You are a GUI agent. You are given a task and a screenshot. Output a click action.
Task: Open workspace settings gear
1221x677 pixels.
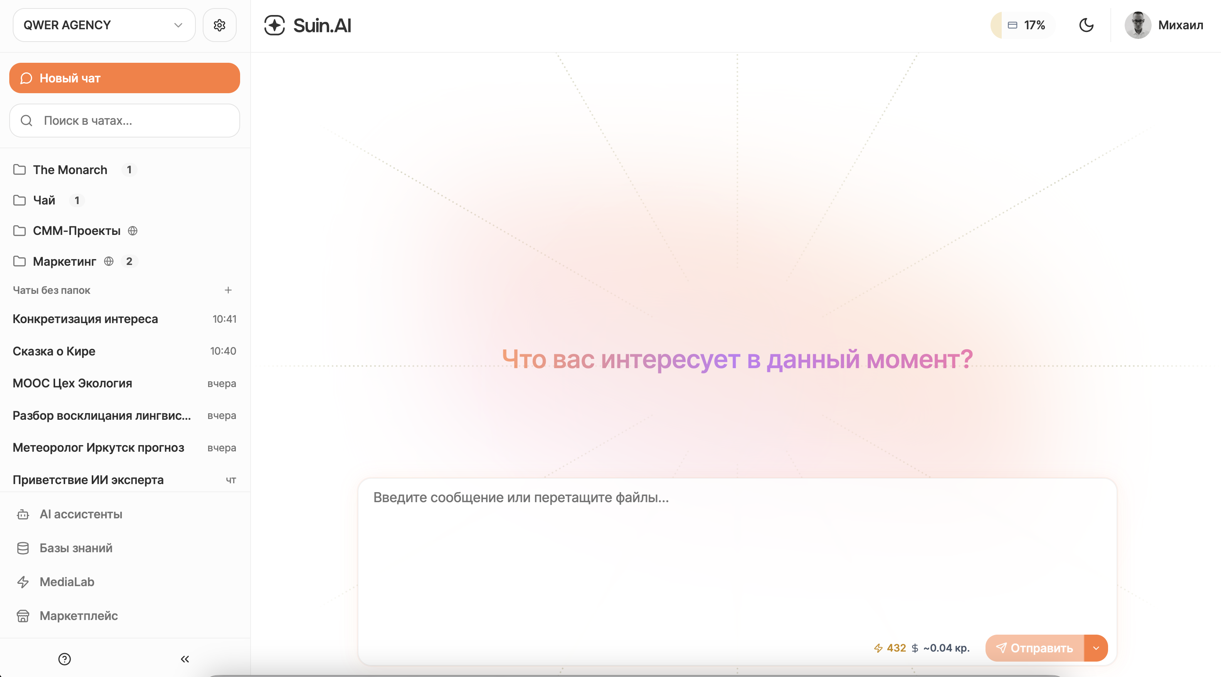(219, 25)
